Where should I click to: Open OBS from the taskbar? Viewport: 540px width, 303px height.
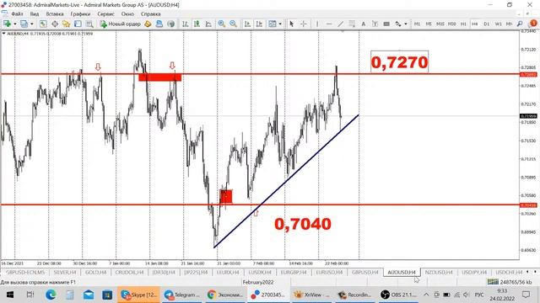[398, 295]
